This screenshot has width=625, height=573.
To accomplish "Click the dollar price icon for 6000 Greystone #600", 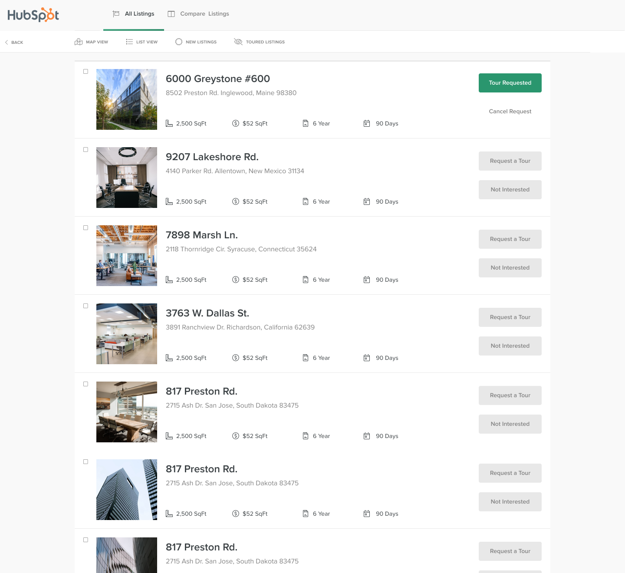I will pyautogui.click(x=236, y=123).
